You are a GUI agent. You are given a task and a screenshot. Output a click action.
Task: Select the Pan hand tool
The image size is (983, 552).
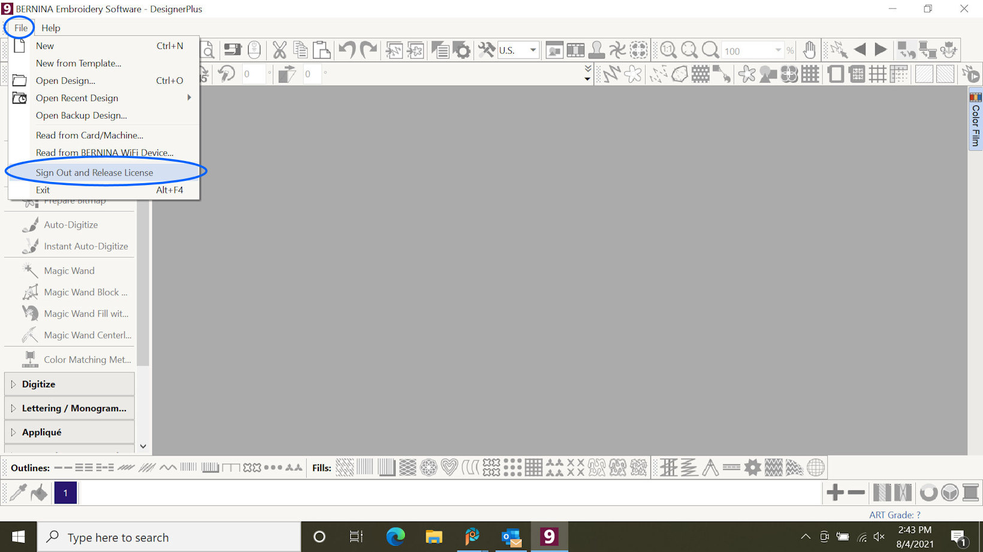tap(809, 50)
